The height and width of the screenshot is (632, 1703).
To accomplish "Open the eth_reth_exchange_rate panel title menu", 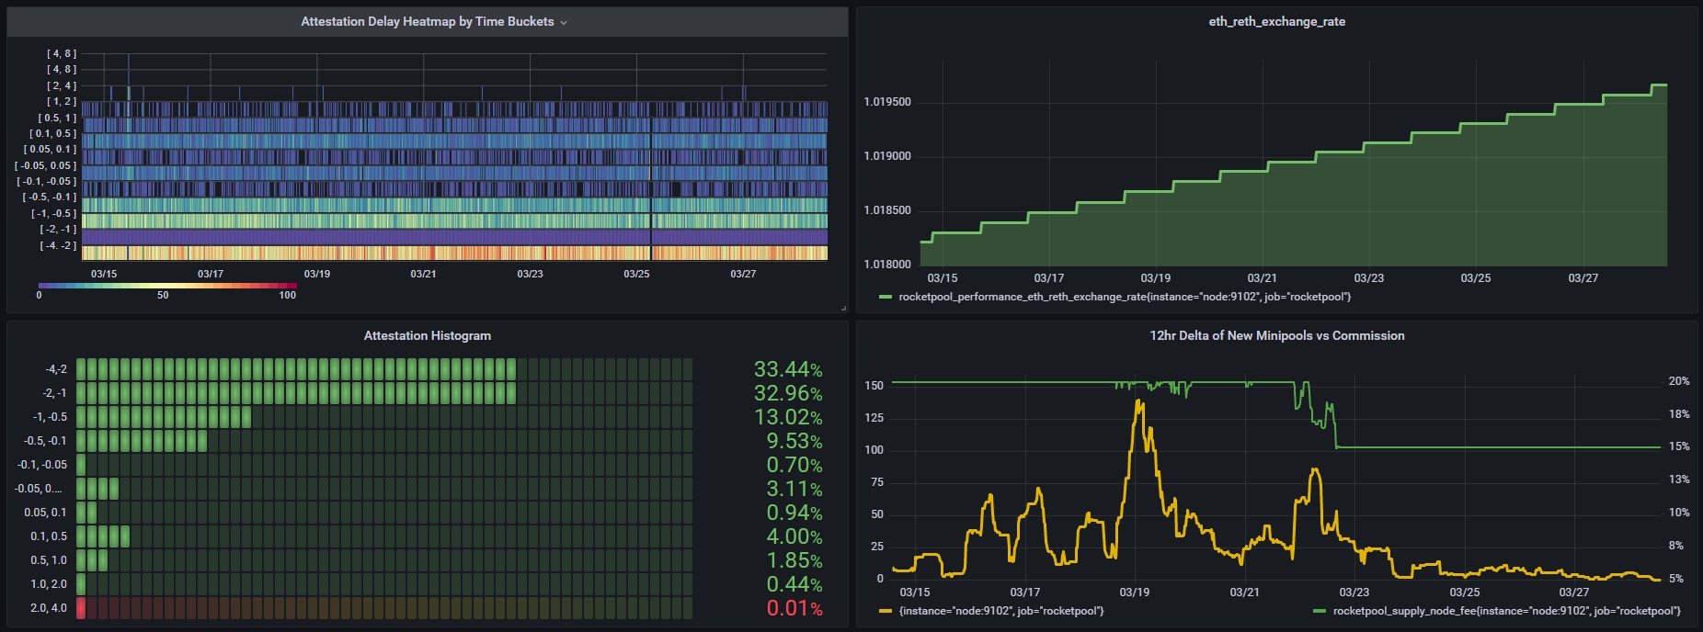I will pos(1276,21).
